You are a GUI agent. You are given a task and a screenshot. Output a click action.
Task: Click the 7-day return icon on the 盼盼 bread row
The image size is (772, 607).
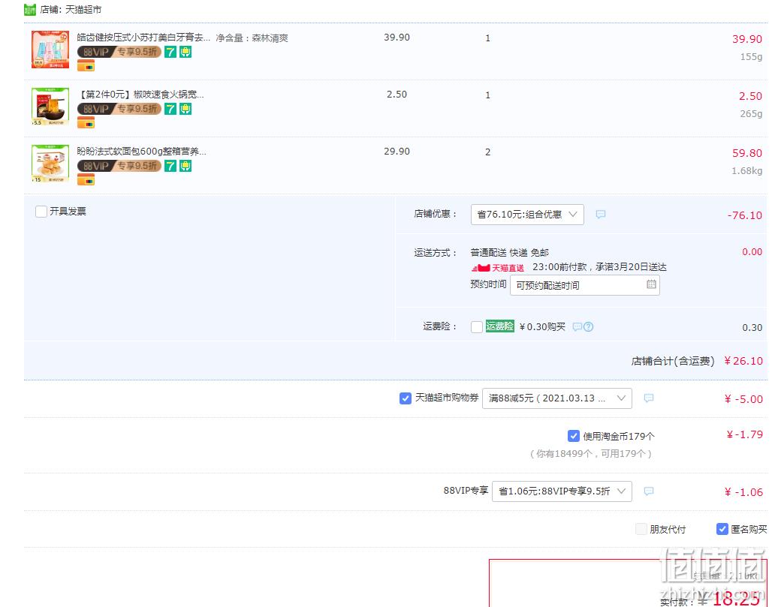tap(170, 166)
